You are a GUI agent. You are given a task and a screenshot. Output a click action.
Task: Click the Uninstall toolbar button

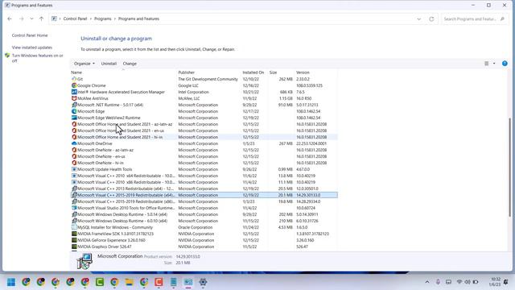click(x=109, y=64)
